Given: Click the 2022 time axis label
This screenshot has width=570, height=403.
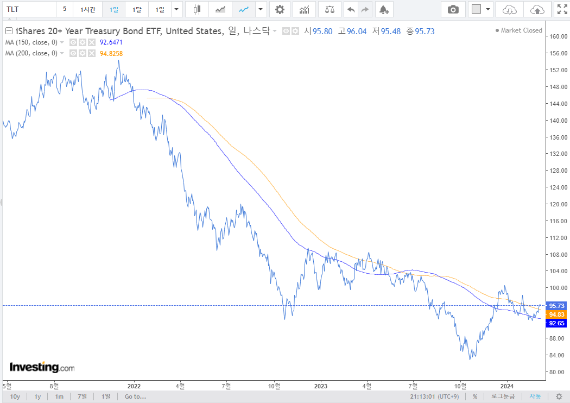Looking at the screenshot, I should 134,386.
